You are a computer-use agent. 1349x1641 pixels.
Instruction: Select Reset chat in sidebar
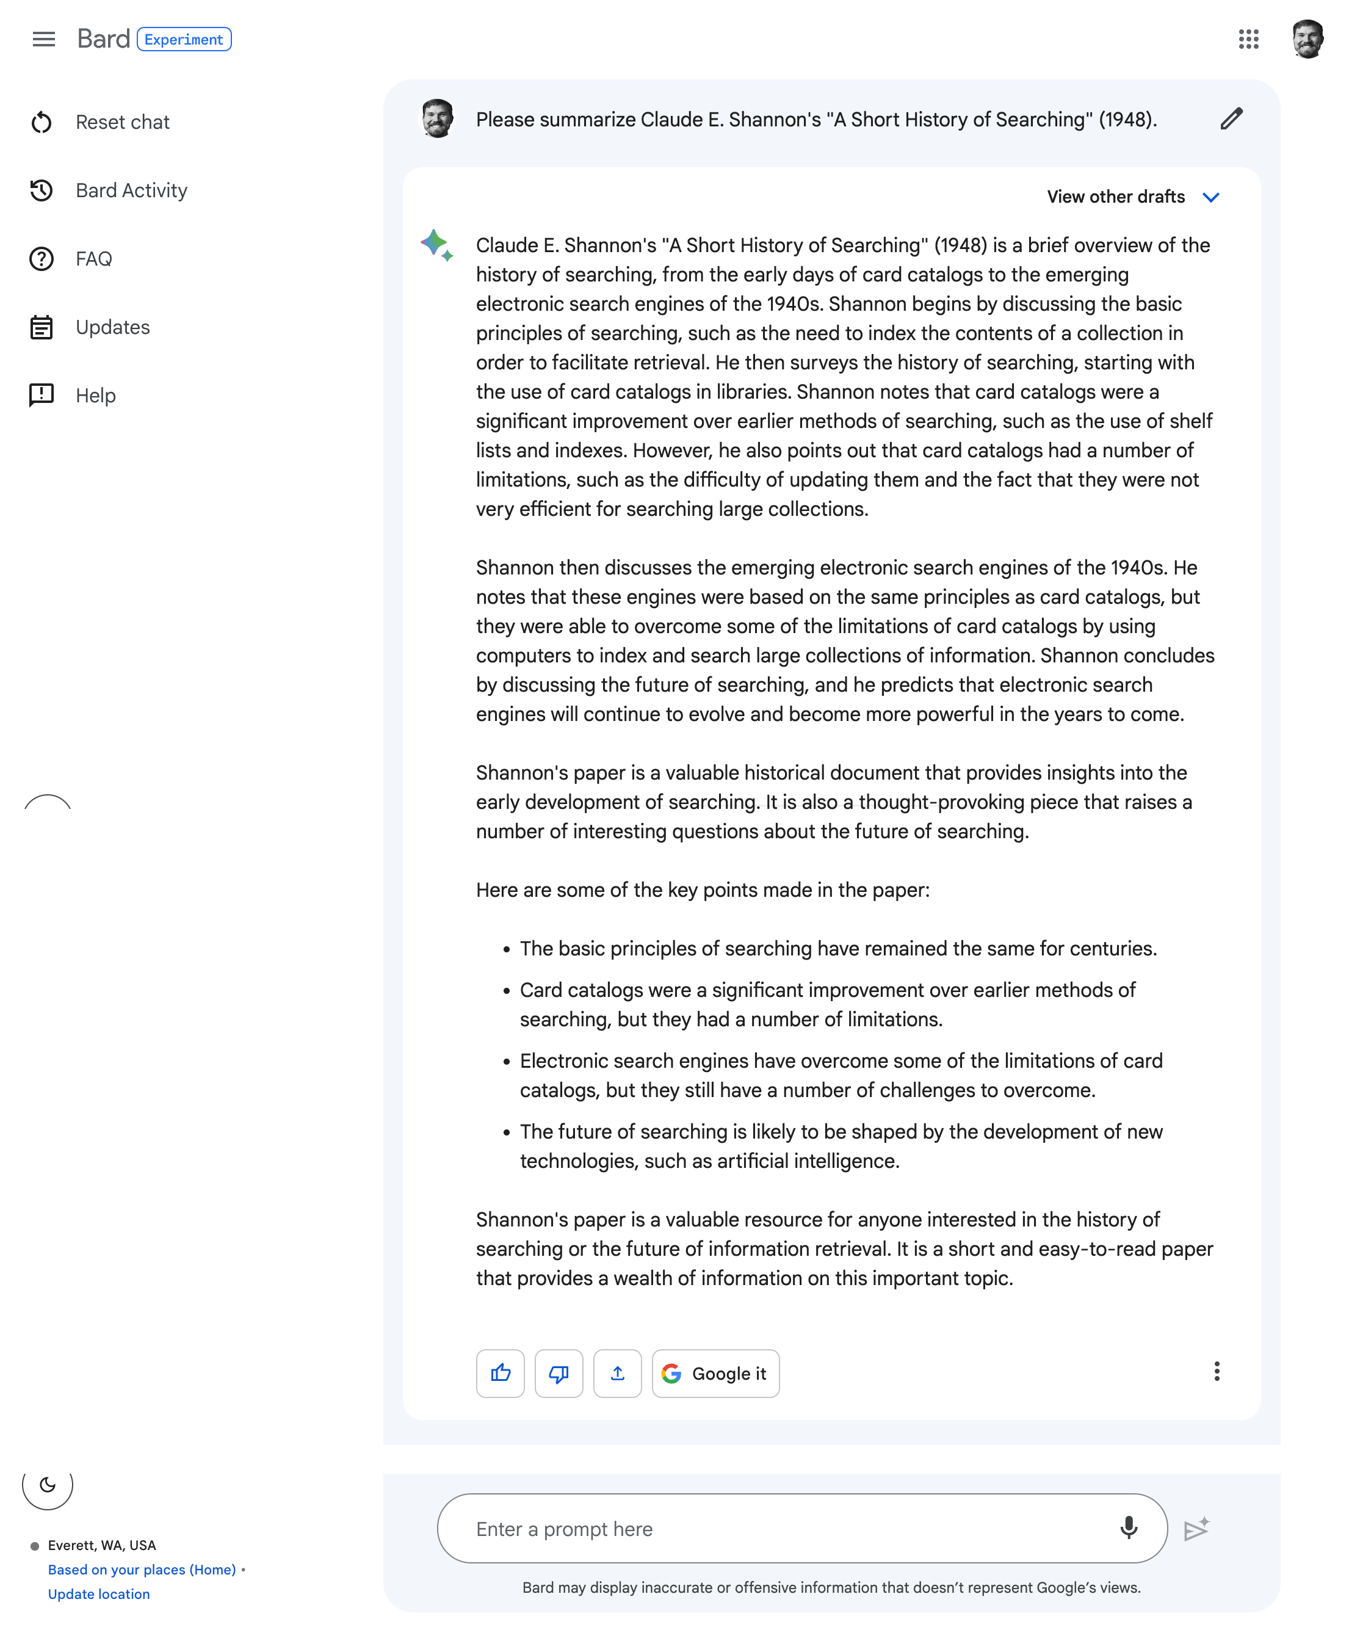pos(122,122)
